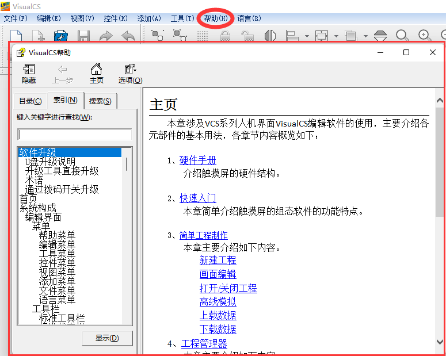Screen dimensions: 446x356
Task: Open the 帮助(H) menu
Action: coord(216,18)
